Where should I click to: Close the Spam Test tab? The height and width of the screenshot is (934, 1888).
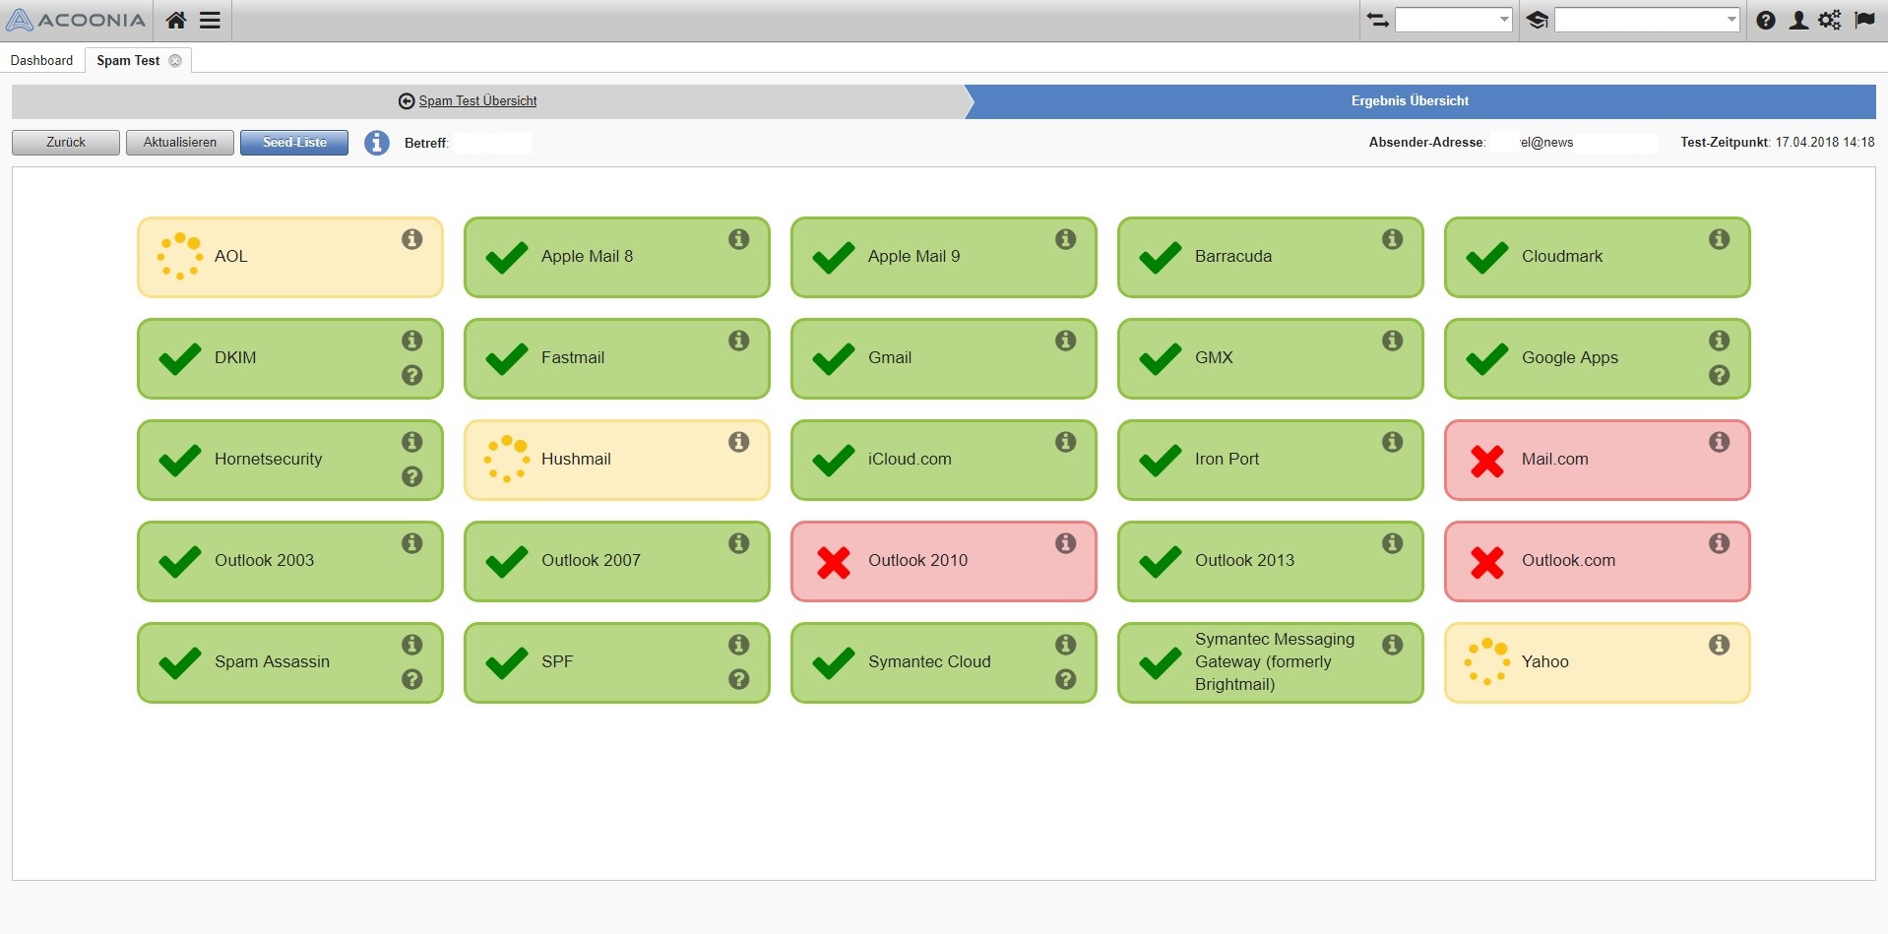175,61
